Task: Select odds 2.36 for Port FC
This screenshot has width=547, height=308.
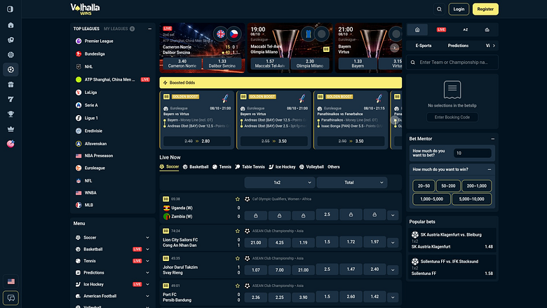Action: tap(256, 297)
